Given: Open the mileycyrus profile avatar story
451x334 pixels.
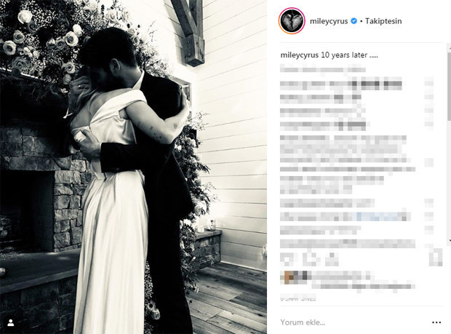Looking at the screenshot, I should tap(292, 21).
